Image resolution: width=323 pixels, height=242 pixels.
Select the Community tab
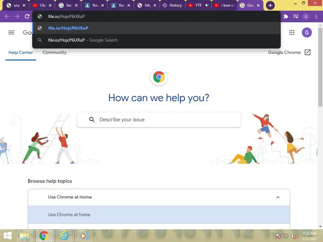pyautogui.click(x=54, y=53)
